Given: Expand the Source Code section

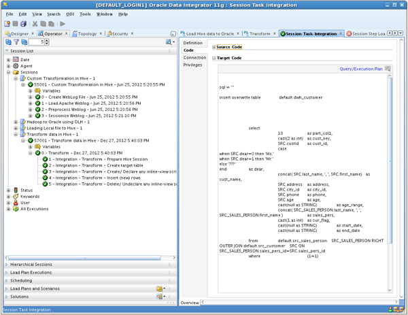Looking at the screenshot, I should (x=214, y=47).
